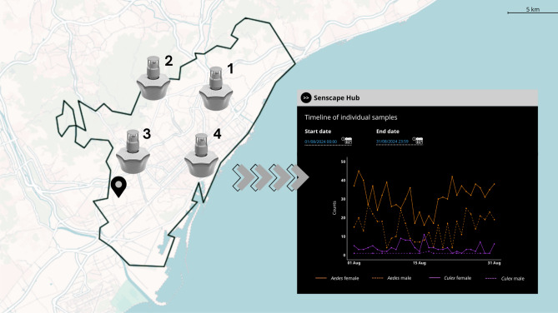The height and width of the screenshot is (313, 558).
Task: Click sensor trap number 3 on the map
Action: 133,152
